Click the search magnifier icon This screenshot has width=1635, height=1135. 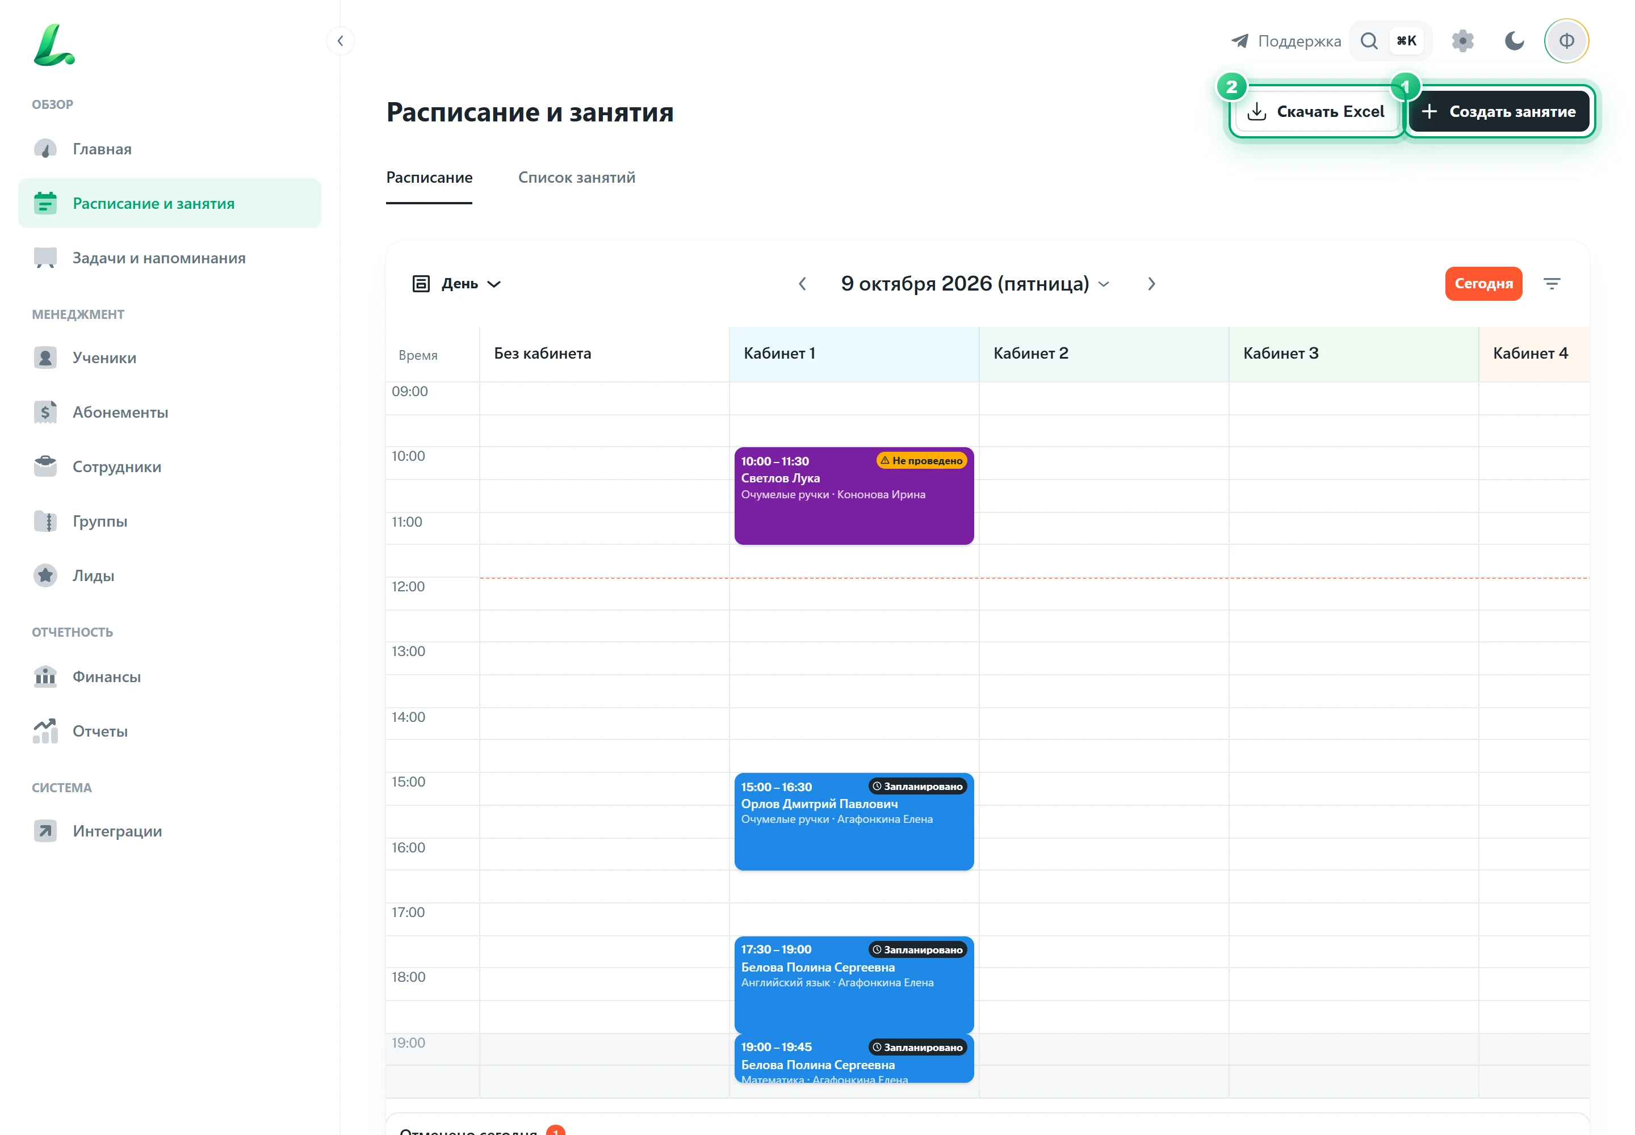coord(1369,40)
